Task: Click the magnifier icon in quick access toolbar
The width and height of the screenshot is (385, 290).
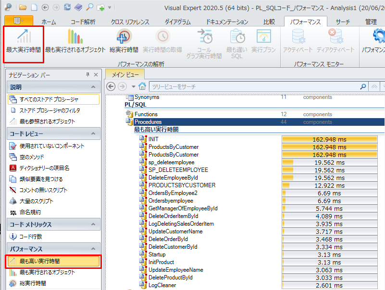Action: click(89, 8)
